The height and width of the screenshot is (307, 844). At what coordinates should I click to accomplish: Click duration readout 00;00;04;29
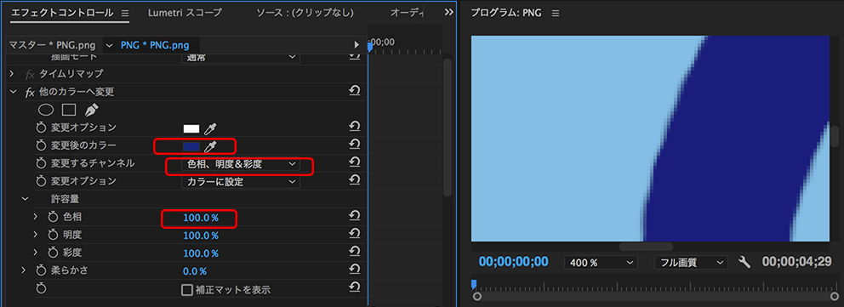coord(796,262)
